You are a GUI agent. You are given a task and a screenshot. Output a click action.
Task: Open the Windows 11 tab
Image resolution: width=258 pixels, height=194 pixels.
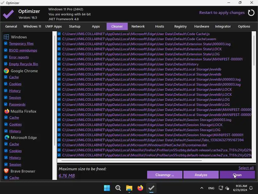coord(32,26)
